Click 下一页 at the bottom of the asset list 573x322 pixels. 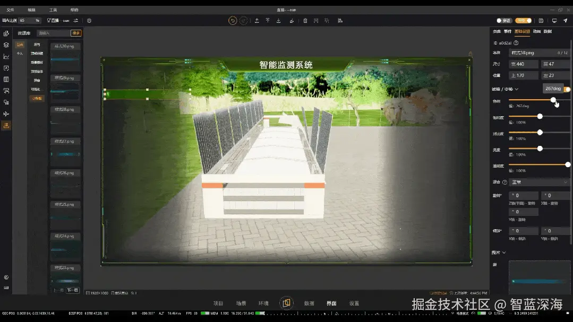click(73, 291)
